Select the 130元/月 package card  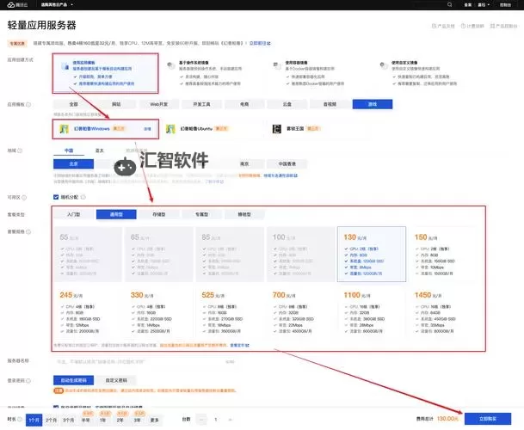[x=372, y=255]
